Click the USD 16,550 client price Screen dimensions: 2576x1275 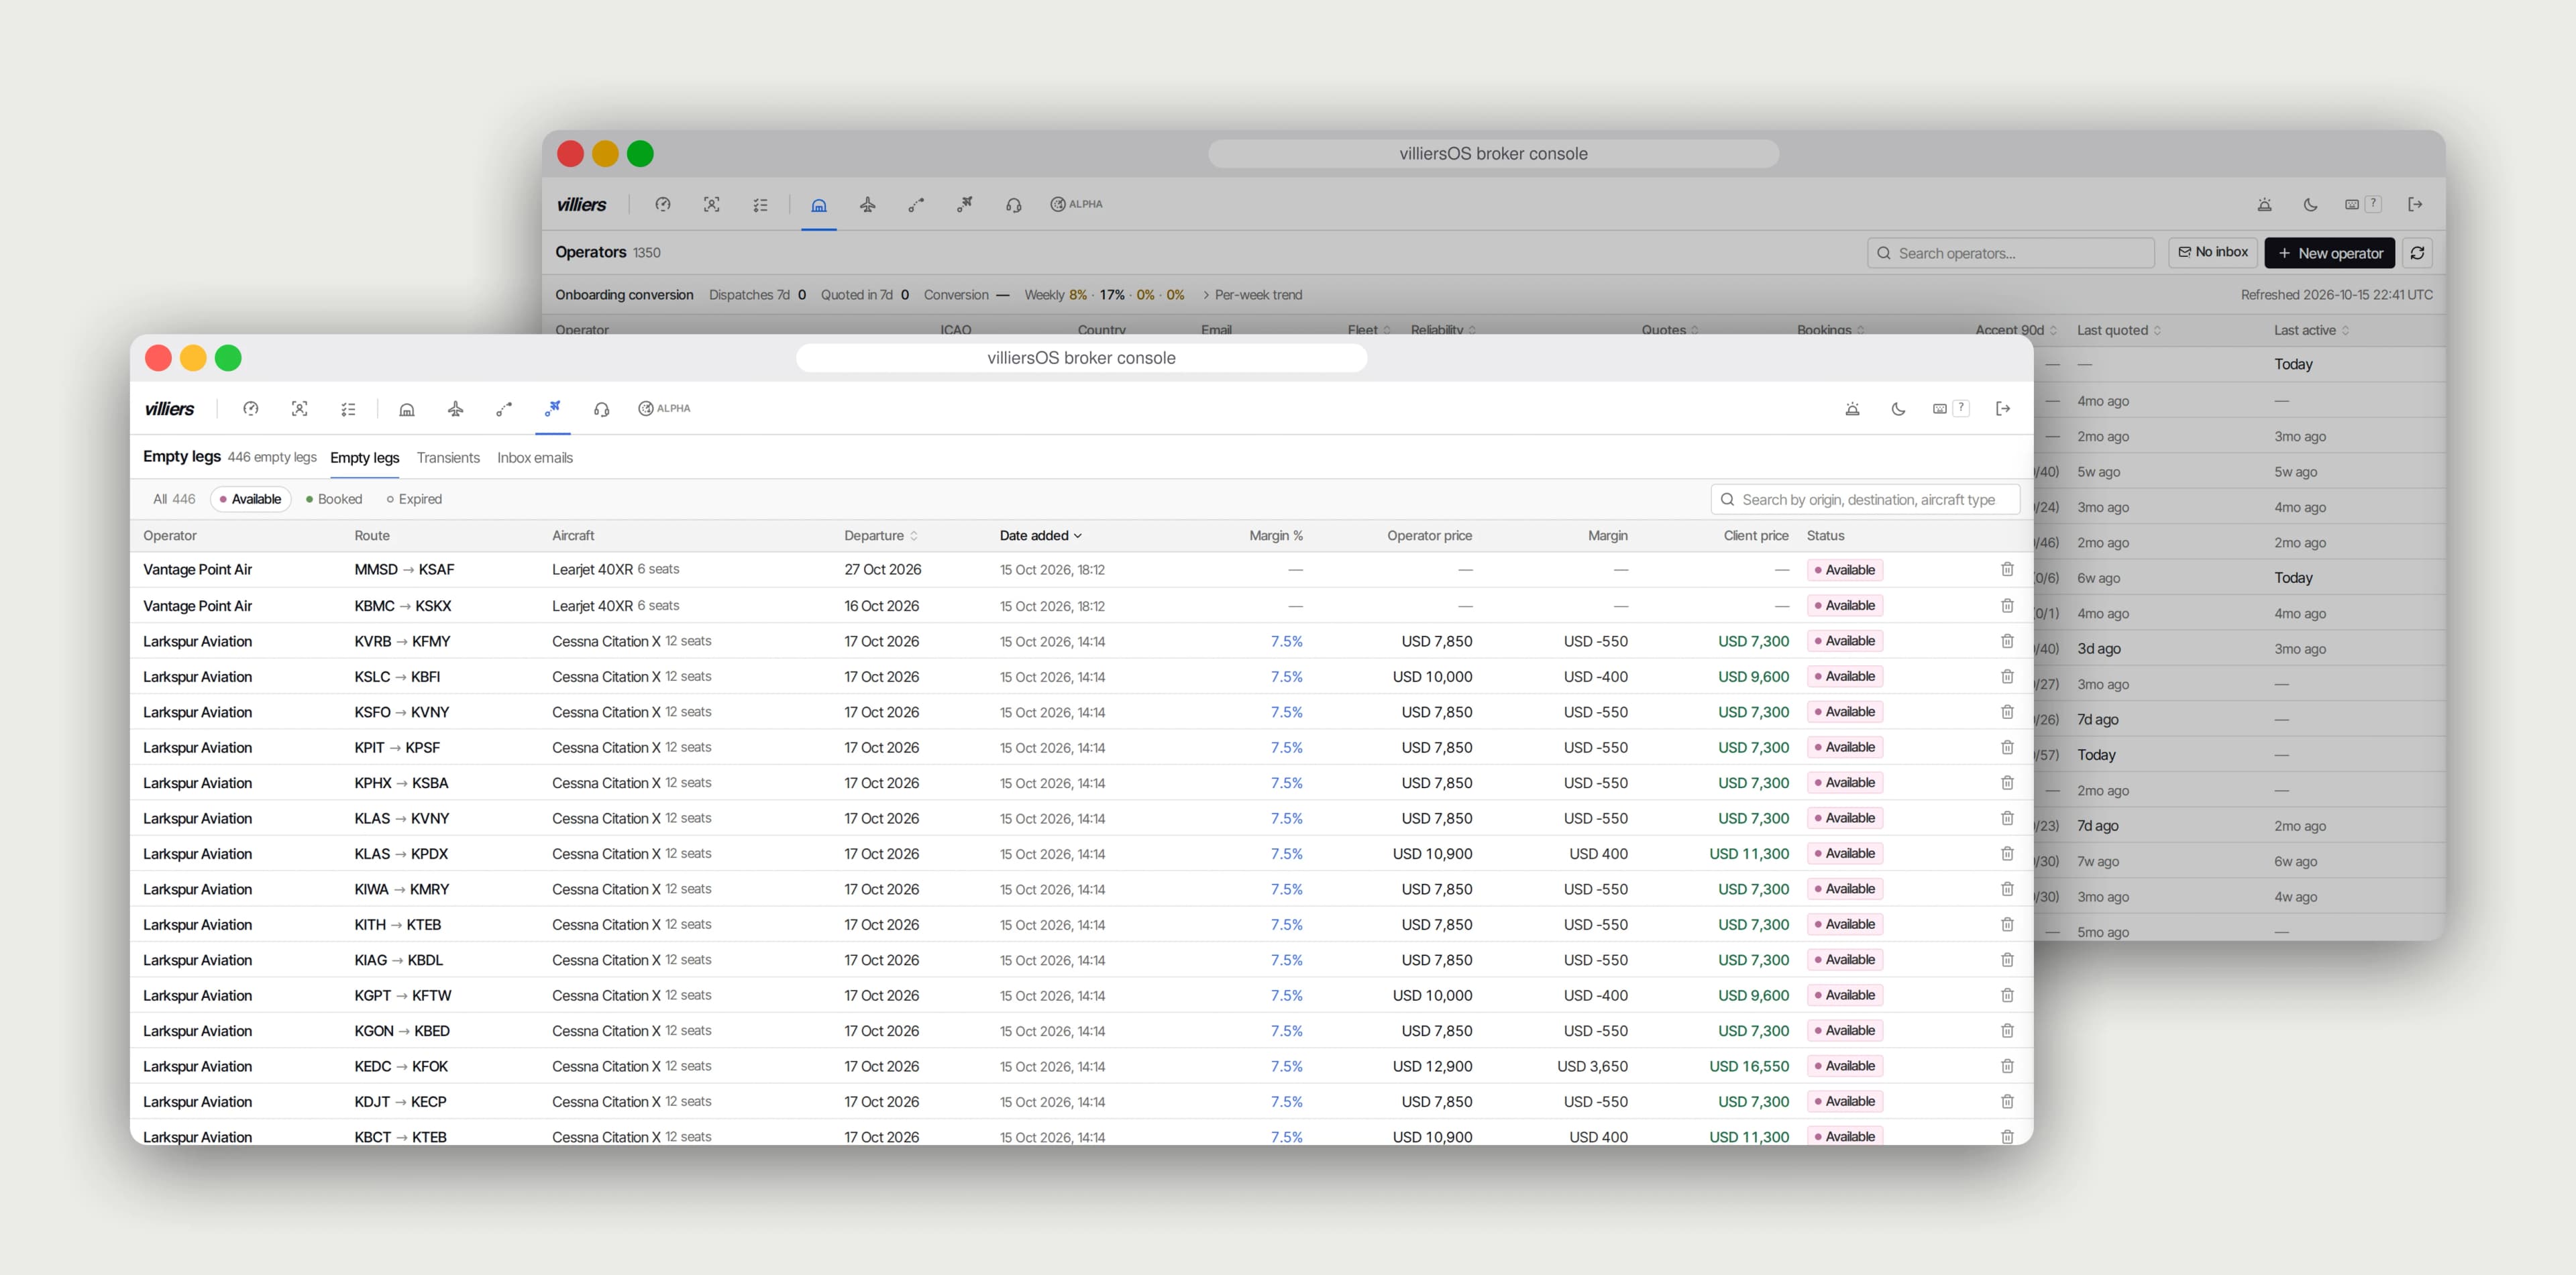click(1749, 1066)
